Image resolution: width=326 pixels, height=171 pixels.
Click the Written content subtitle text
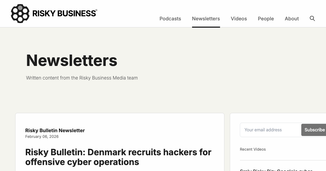tap(82, 78)
